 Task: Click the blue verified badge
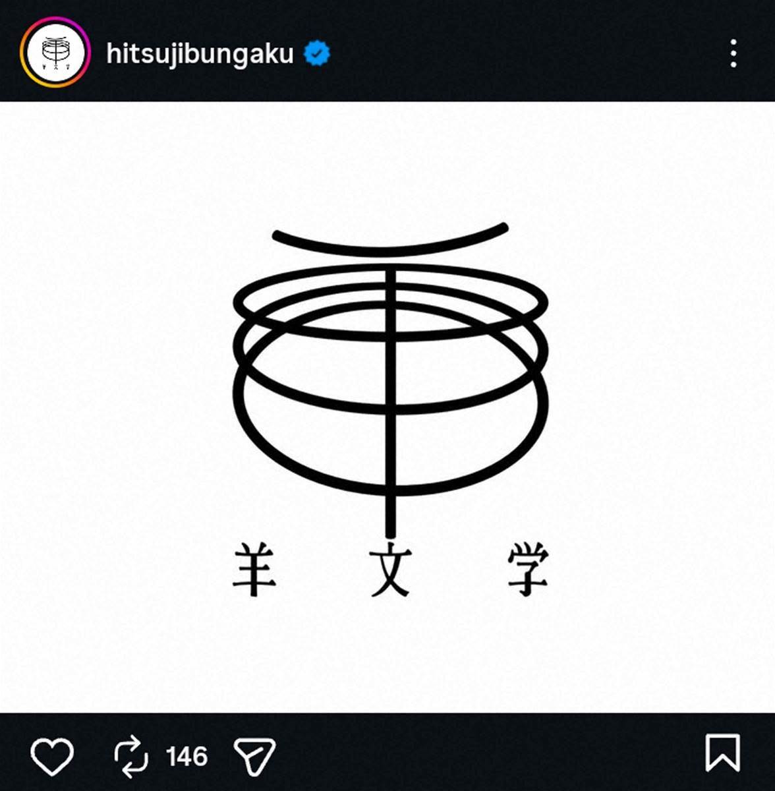pyautogui.click(x=317, y=53)
